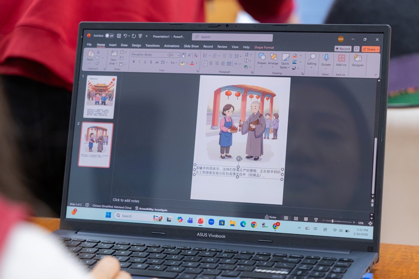Viewport: 419px width, 279px height.
Task: Toggle the AutoSave switch
Action: pyautogui.click(x=109, y=36)
